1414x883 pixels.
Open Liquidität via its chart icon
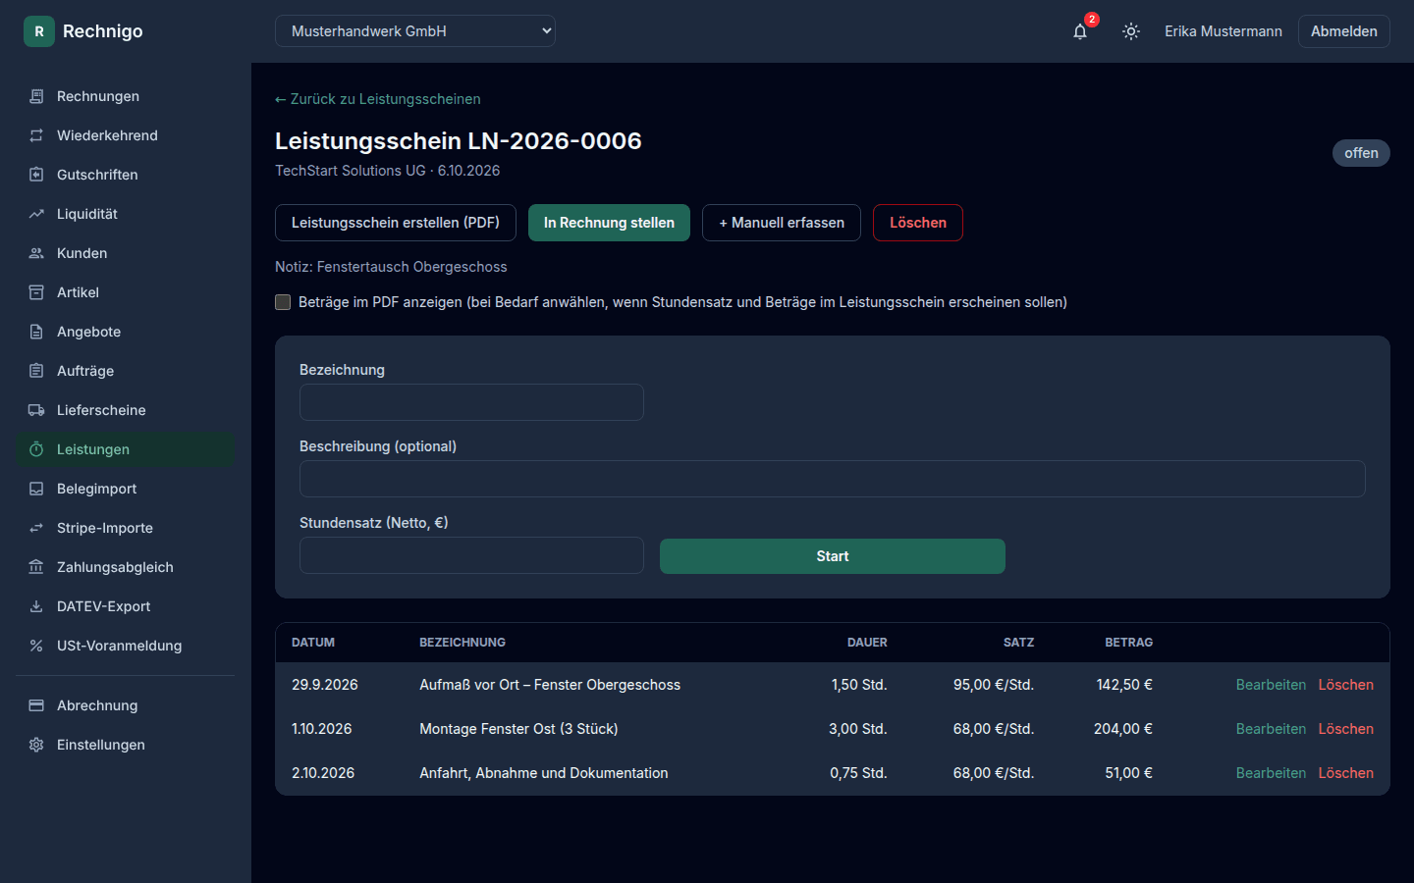click(x=36, y=214)
